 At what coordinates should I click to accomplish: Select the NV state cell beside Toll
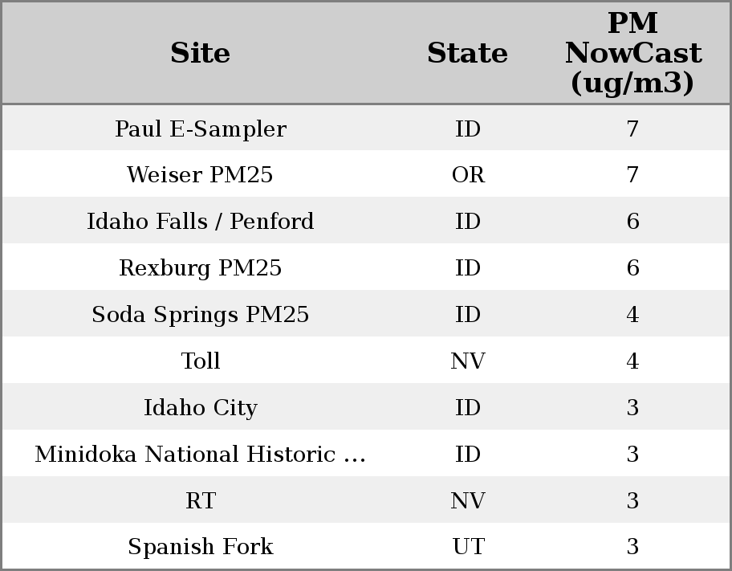tap(468, 361)
